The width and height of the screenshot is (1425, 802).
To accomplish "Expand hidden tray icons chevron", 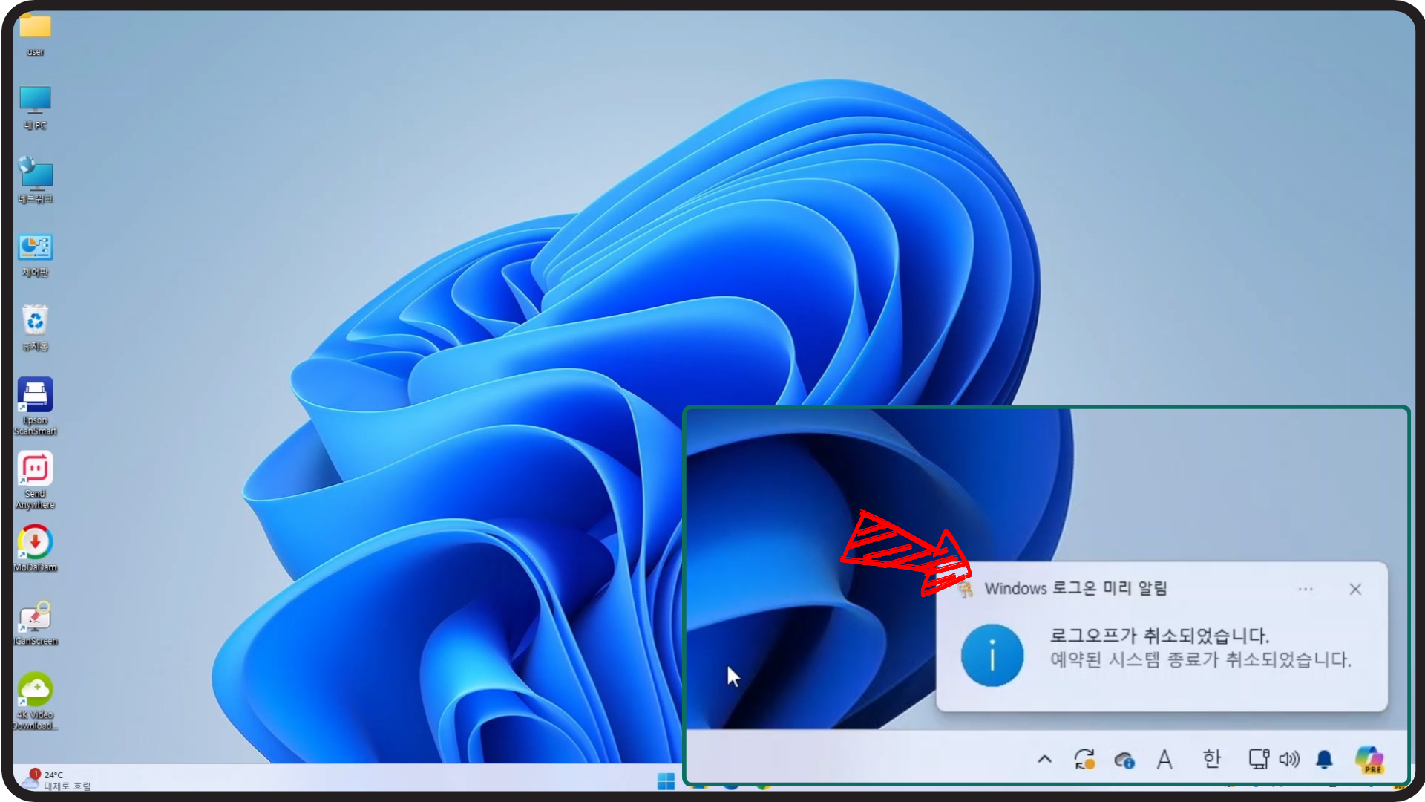I will 1044,759.
